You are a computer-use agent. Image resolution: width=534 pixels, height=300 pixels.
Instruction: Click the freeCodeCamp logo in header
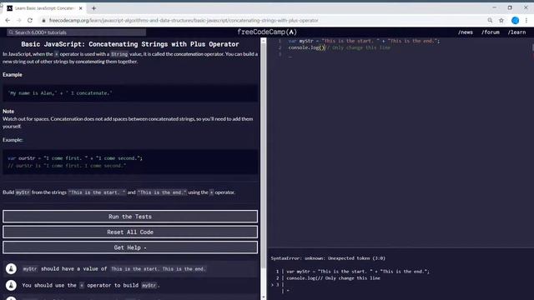coord(267,32)
